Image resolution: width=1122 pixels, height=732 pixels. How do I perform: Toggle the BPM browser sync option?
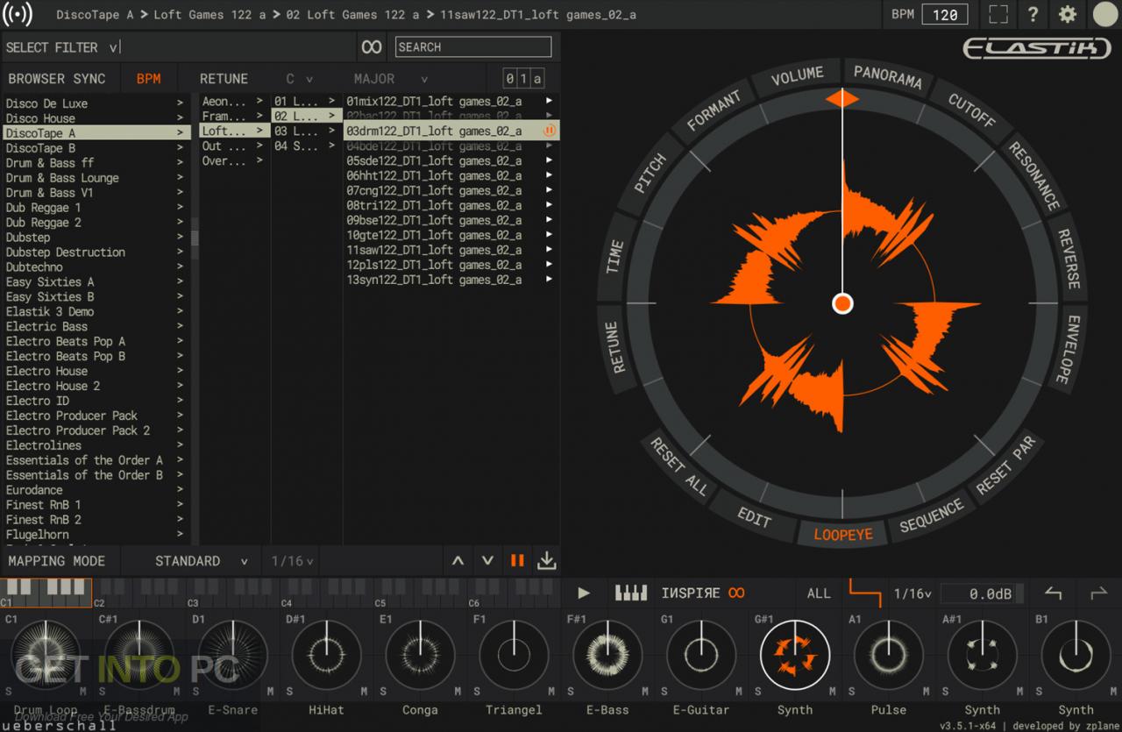[149, 79]
